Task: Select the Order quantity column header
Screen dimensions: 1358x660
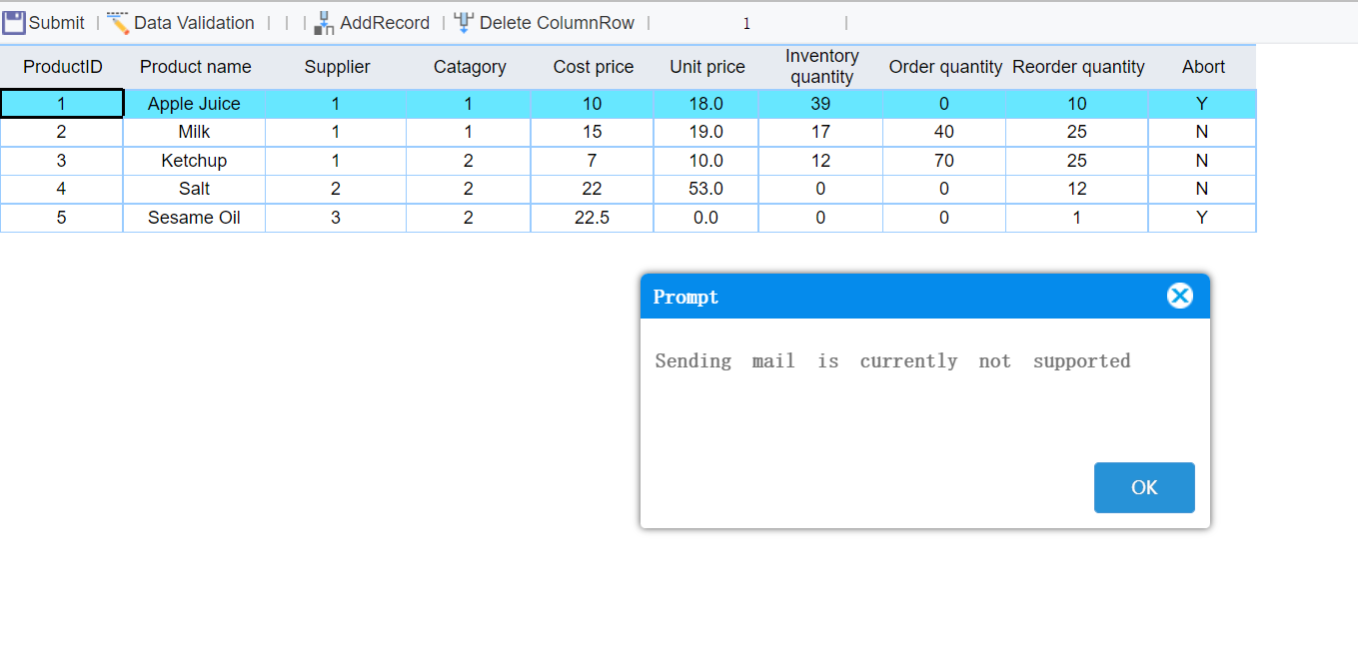Action: (x=945, y=67)
